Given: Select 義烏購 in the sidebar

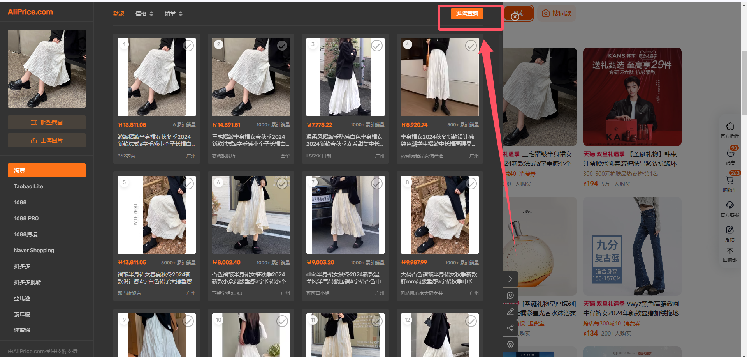Looking at the screenshot, I should pyautogui.click(x=22, y=314).
